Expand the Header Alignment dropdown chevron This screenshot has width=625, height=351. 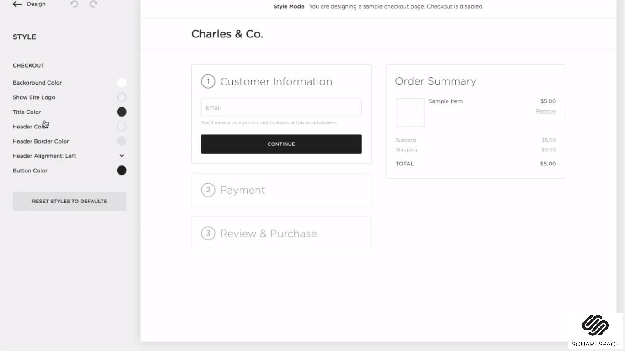point(122,156)
